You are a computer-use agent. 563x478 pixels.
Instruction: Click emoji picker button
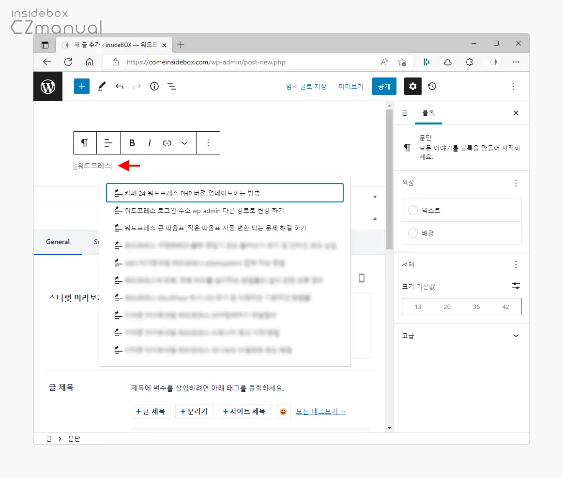(283, 412)
